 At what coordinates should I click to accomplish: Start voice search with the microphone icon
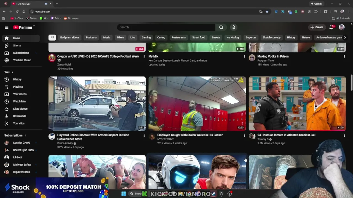[x=234, y=27]
